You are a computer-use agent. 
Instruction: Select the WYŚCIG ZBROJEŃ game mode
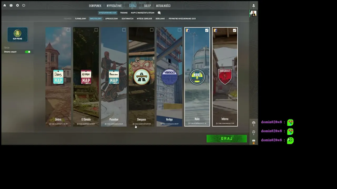pos(144,19)
